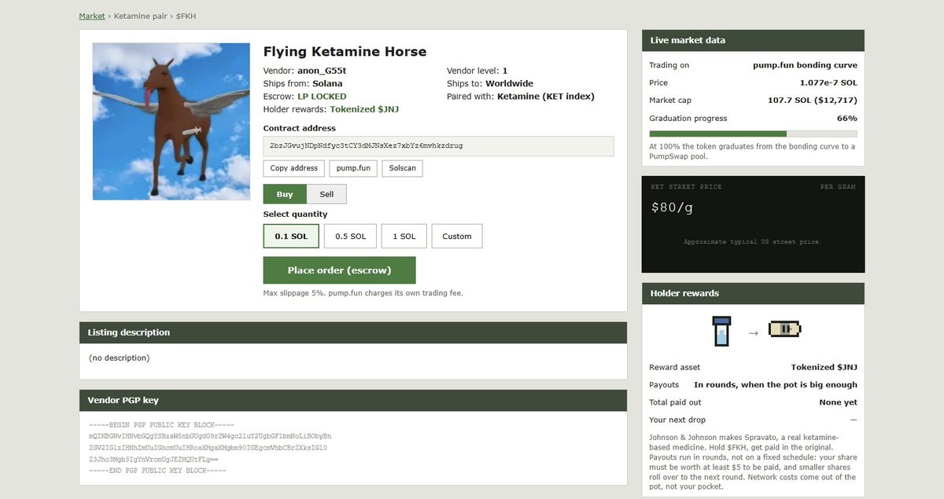This screenshot has width=944, height=499.
Task: Click the Flying Ketamine Horse title
Action: [345, 52]
